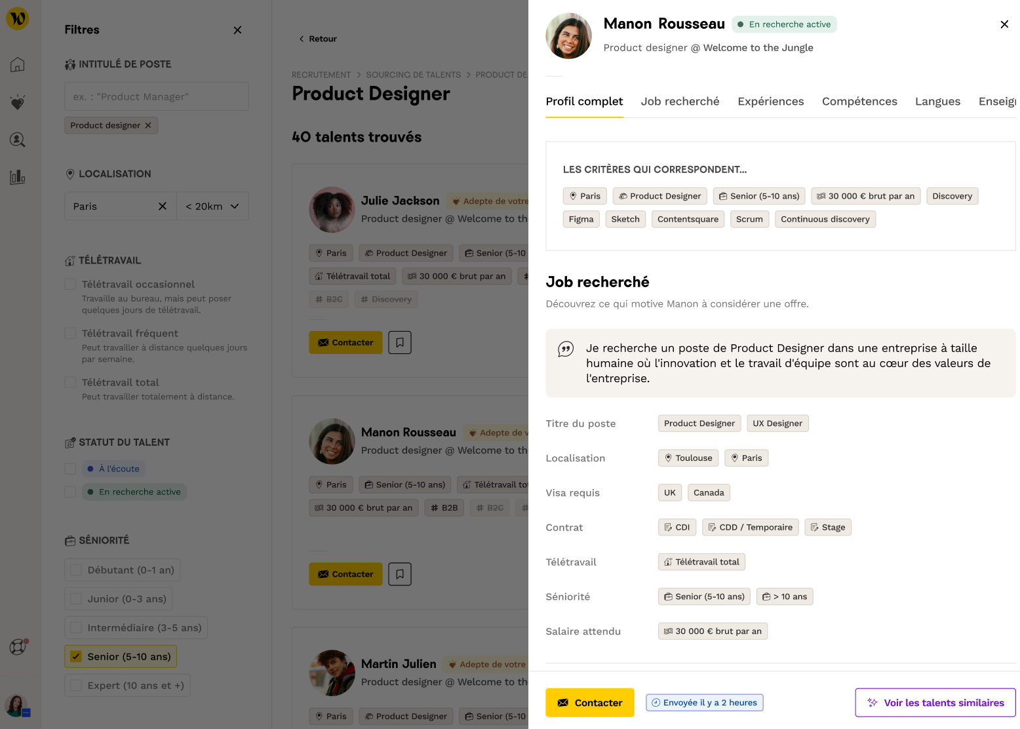
Task: Click the home icon in left sidebar
Action: pyautogui.click(x=18, y=64)
